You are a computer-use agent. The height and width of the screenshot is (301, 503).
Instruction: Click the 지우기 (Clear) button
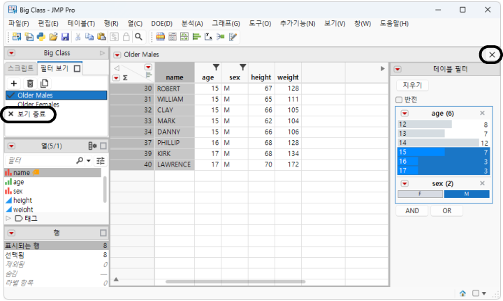tap(412, 86)
